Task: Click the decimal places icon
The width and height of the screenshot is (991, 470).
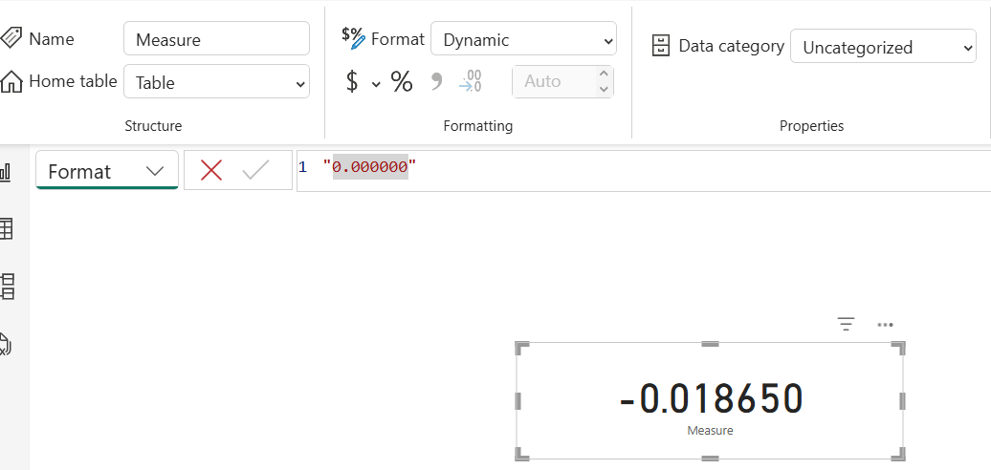Action: [471, 81]
